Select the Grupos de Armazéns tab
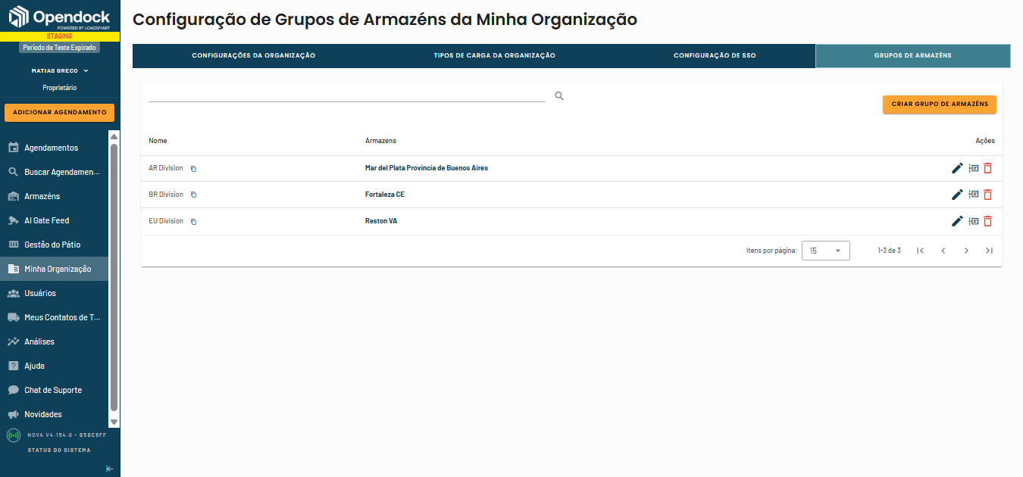This screenshot has width=1023, height=477. (x=913, y=56)
